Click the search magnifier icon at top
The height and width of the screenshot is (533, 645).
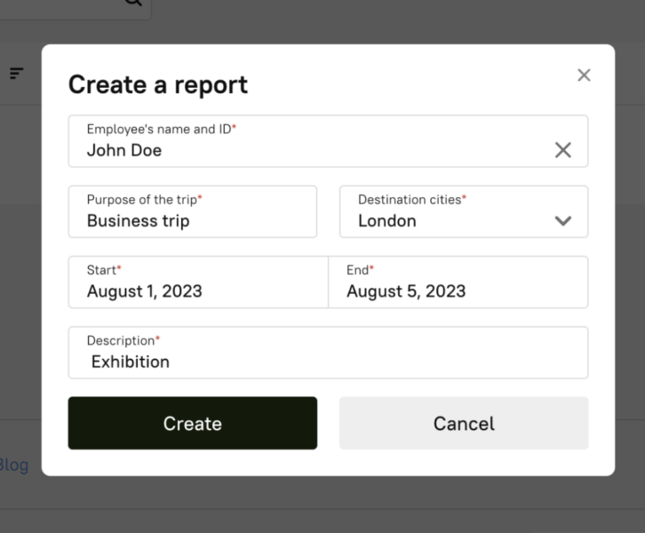click(x=132, y=3)
